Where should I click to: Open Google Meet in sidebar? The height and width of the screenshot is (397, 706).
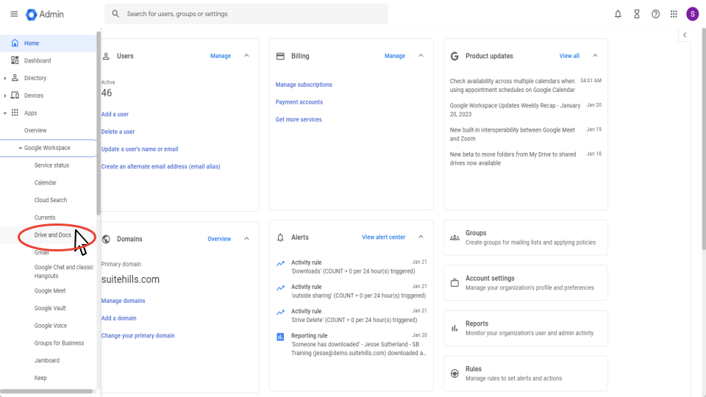[49, 291]
